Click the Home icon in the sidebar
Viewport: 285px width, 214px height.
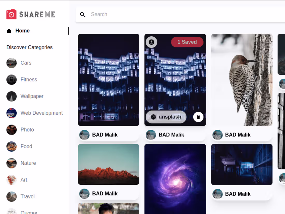tap(9, 31)
